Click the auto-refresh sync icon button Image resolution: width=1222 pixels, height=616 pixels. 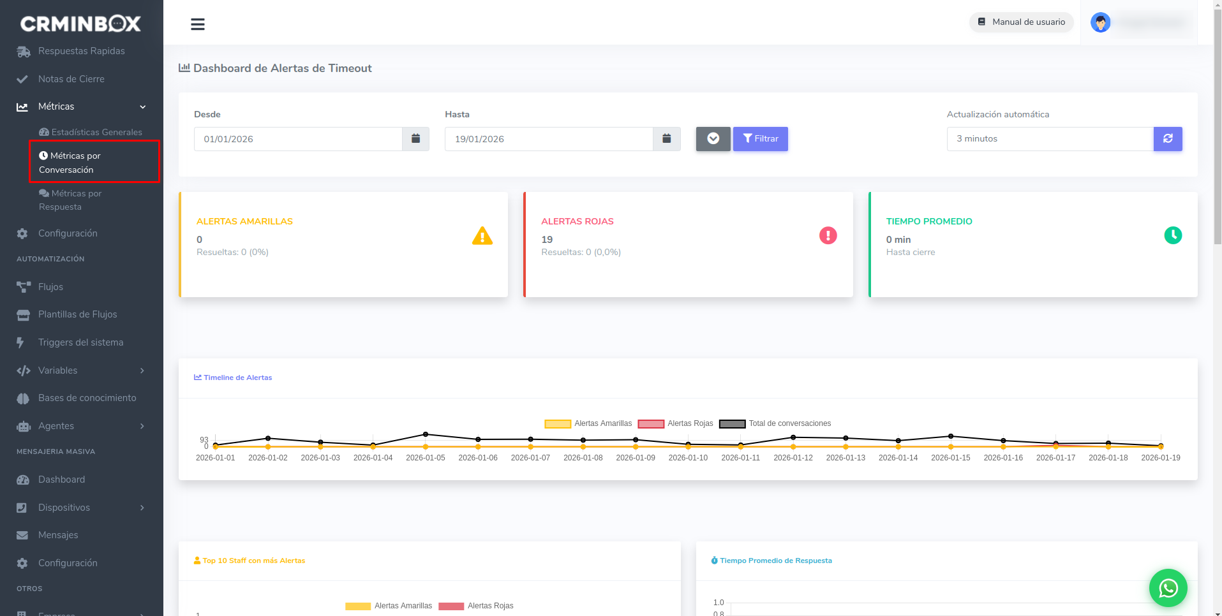click(x=1167, y=139)
